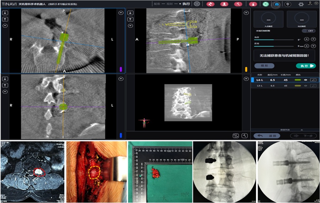Click the L3-L olive color swatch

click(x=298, y=86)
